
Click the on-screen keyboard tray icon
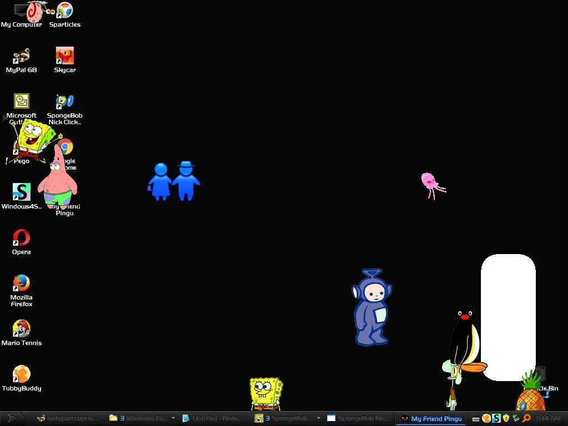(x=476, y=419)
